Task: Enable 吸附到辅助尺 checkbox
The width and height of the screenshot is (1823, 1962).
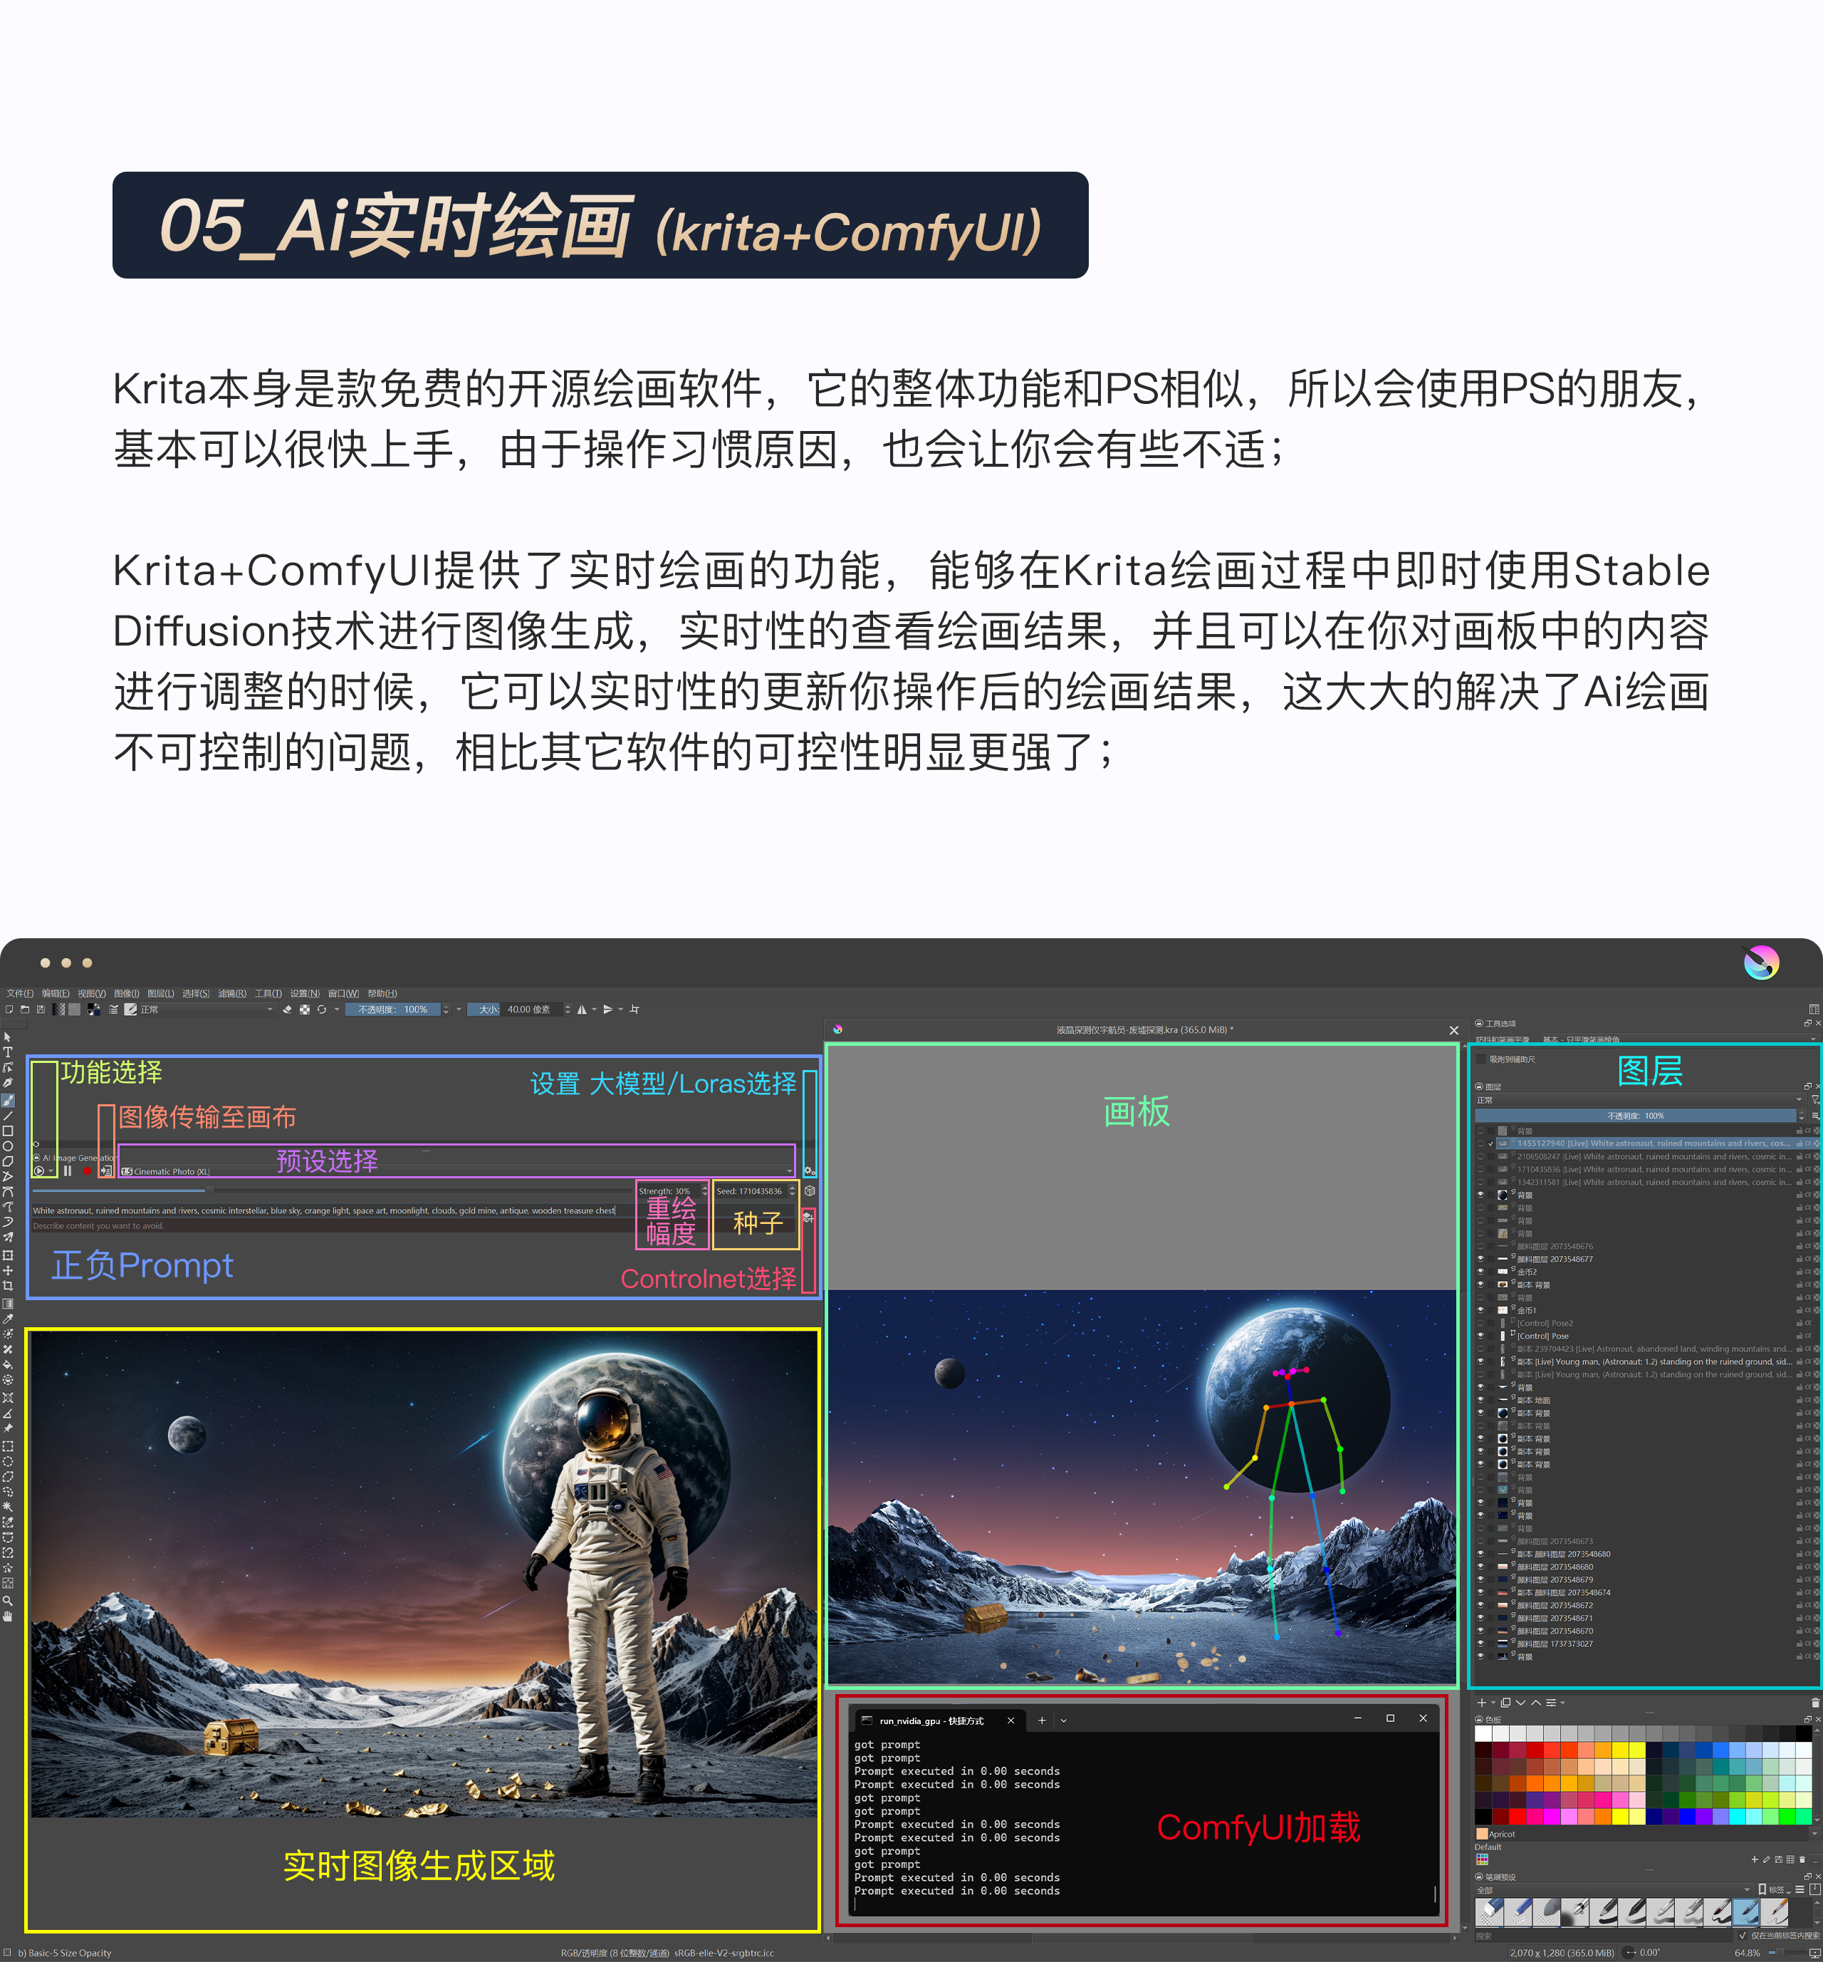Action: [x=1482, y=1060]
